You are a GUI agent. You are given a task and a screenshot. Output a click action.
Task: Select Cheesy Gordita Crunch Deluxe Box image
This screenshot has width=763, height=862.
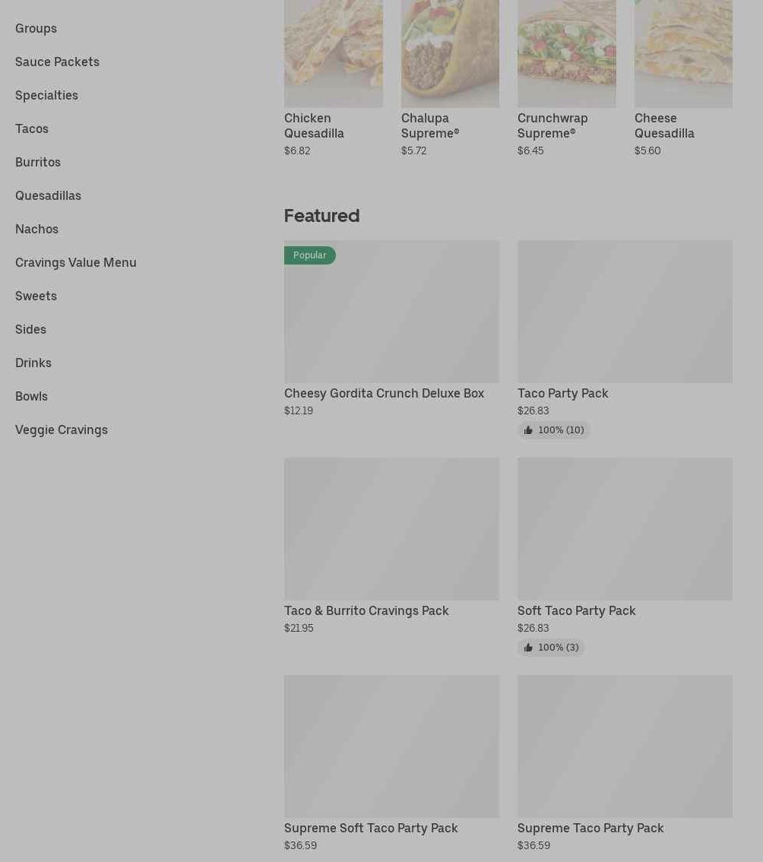[392, 312]
